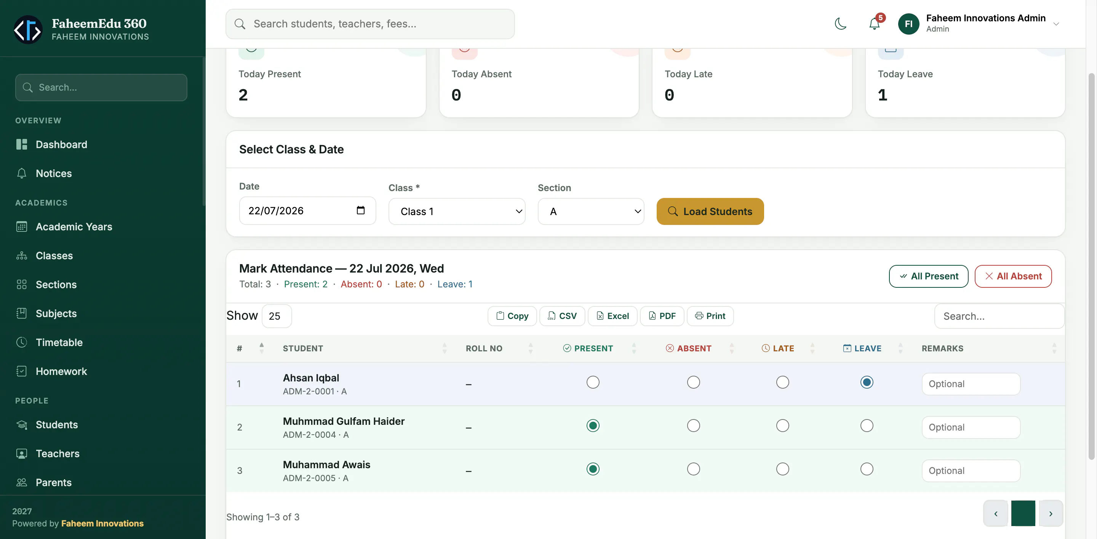Screen dimensions: 1097x539
Task: Go to the next page arrow
Action: coord(1051,513)
